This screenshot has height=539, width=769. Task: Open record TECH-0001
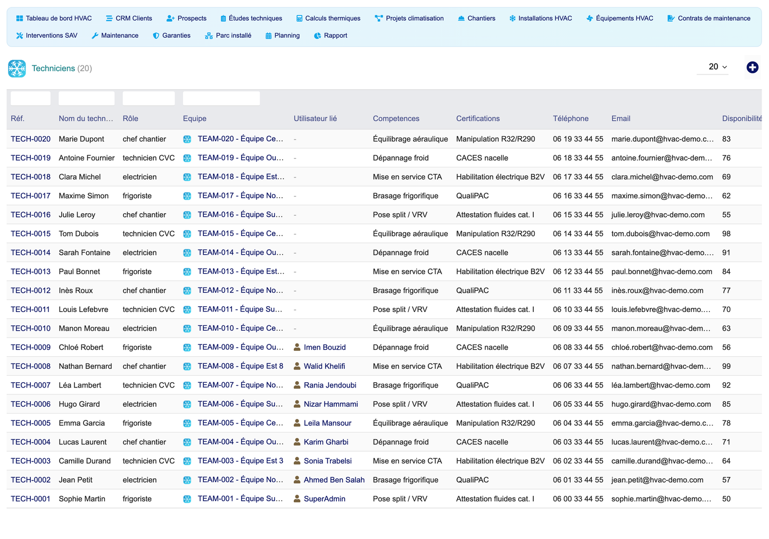click(30, 499)
